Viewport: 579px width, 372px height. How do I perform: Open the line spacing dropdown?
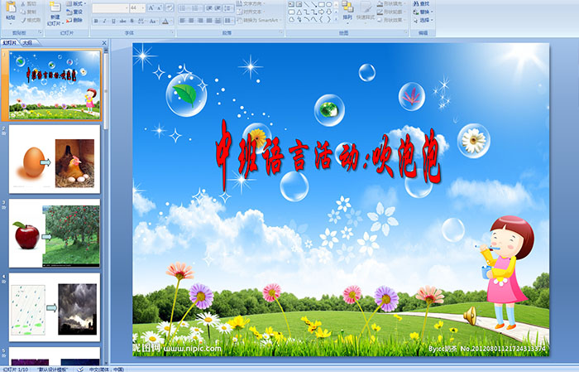(228, 8)
